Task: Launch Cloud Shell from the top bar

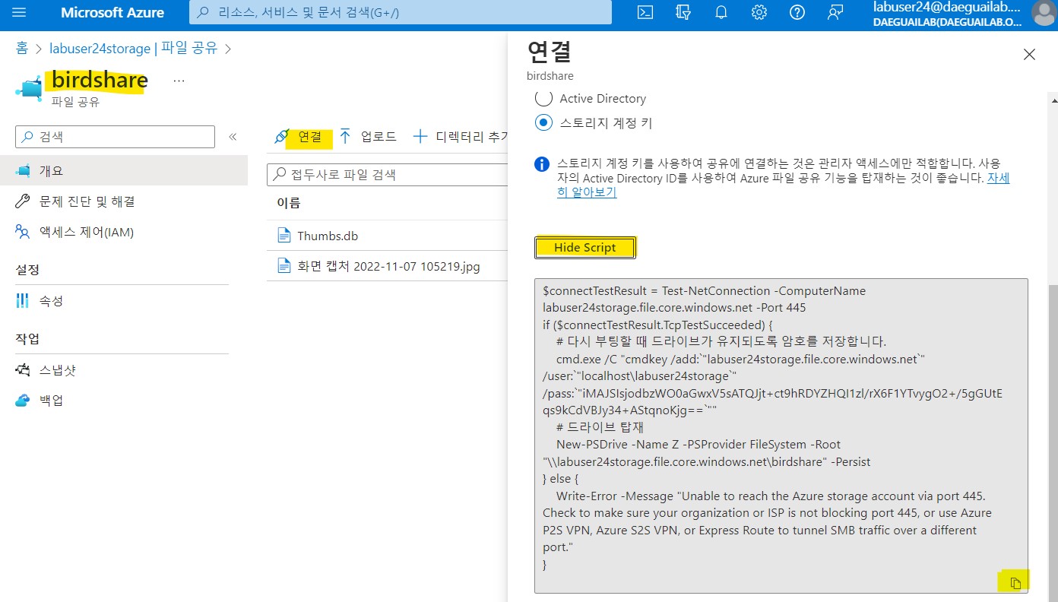Action: (645, 13)
